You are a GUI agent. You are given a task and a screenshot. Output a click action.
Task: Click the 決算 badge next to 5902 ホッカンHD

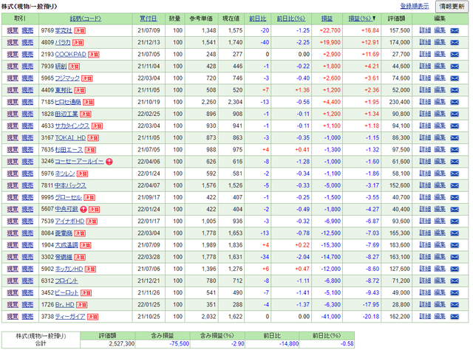(90, 270)
